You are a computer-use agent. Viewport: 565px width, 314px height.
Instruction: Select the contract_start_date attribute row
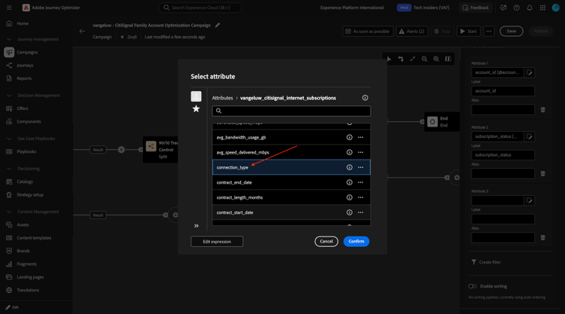coord(291,212)
